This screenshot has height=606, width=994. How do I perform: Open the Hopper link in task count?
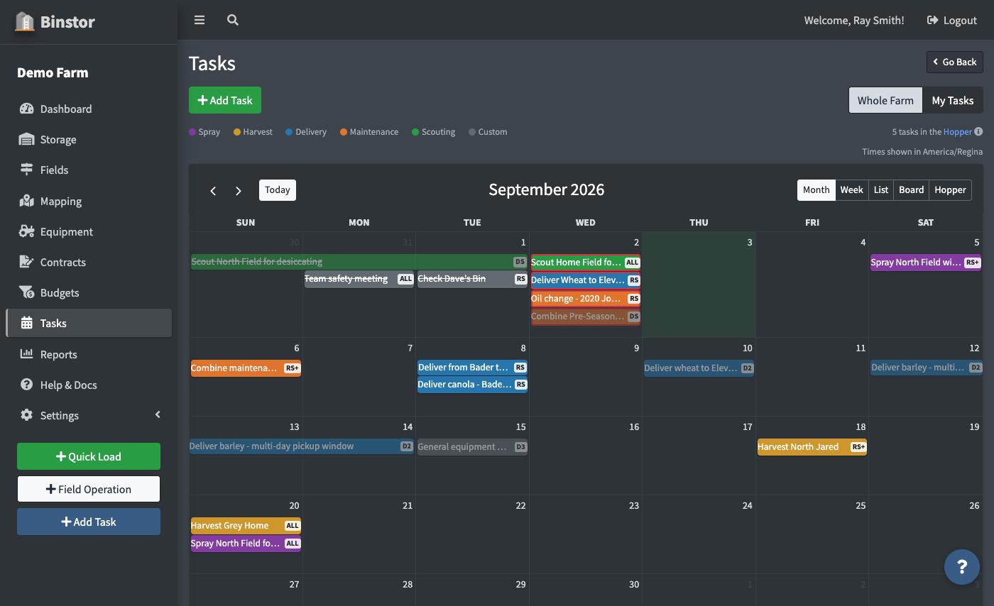957,131
